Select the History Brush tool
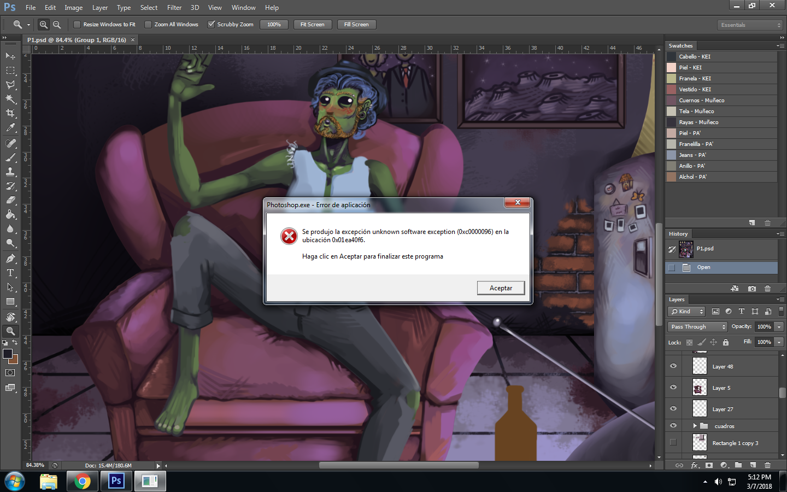This screenshot has width=787, height=492. click(x=10, y=186)
